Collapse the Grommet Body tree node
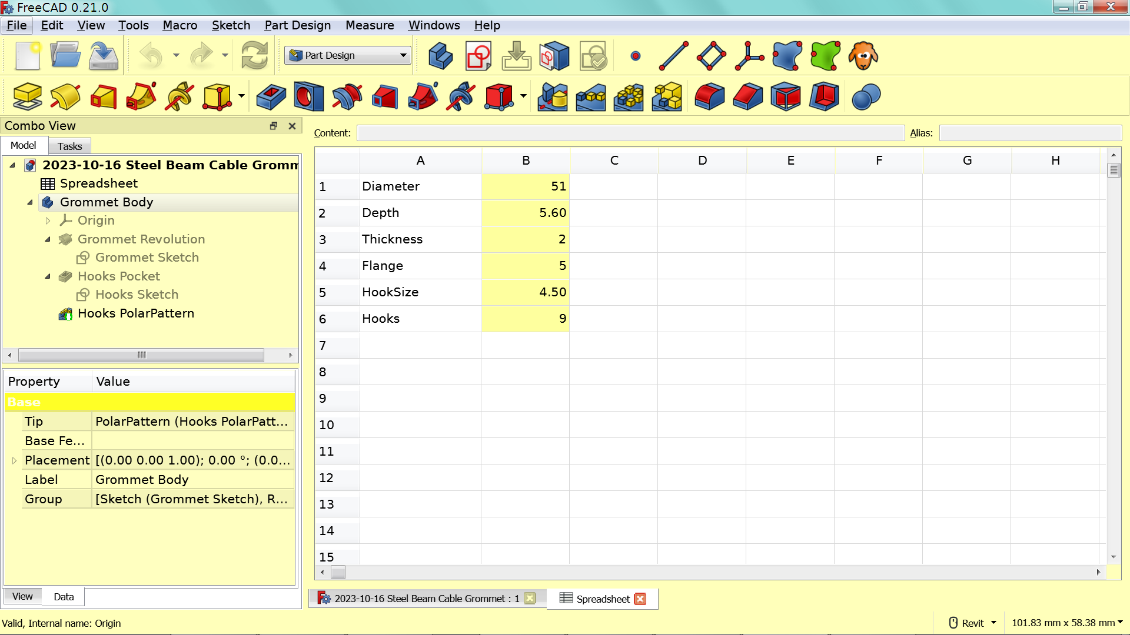This screenshot has height=635, width=1130. [30, 202]
